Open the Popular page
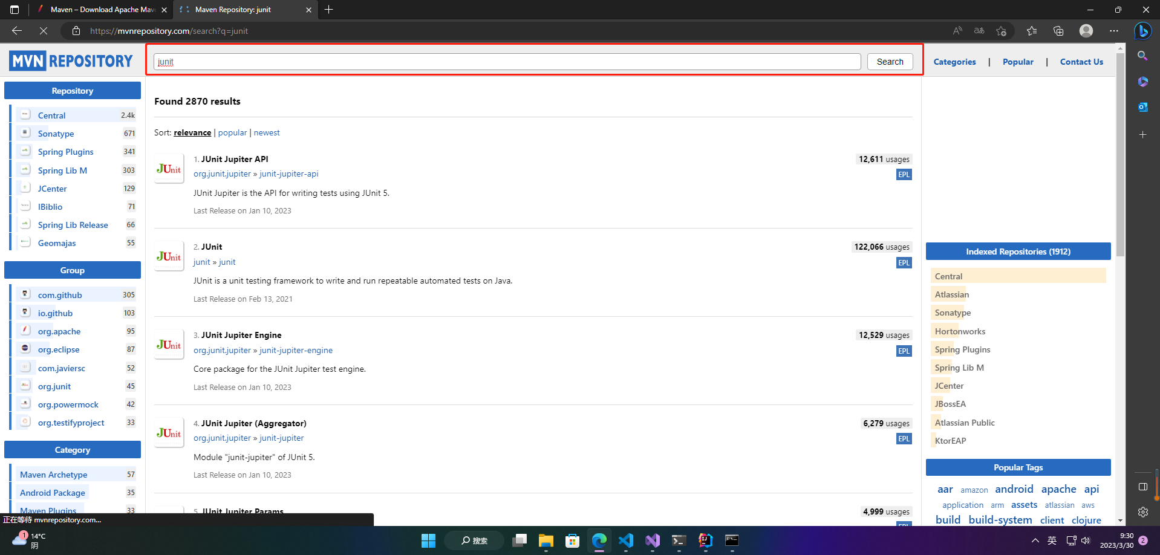The image size is (1160, 555). 1018,62
